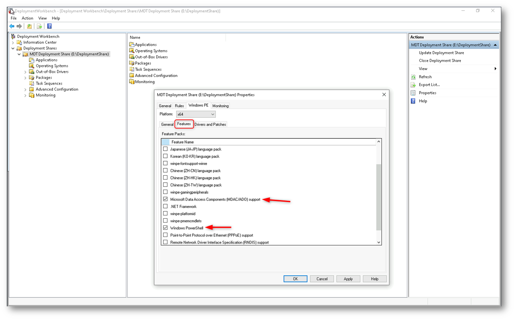Image resolution: width=515 pixels, height=320 pixels.
Task: Toggle Microsoft Data Access Components checkbox
Action: (165, 199)
